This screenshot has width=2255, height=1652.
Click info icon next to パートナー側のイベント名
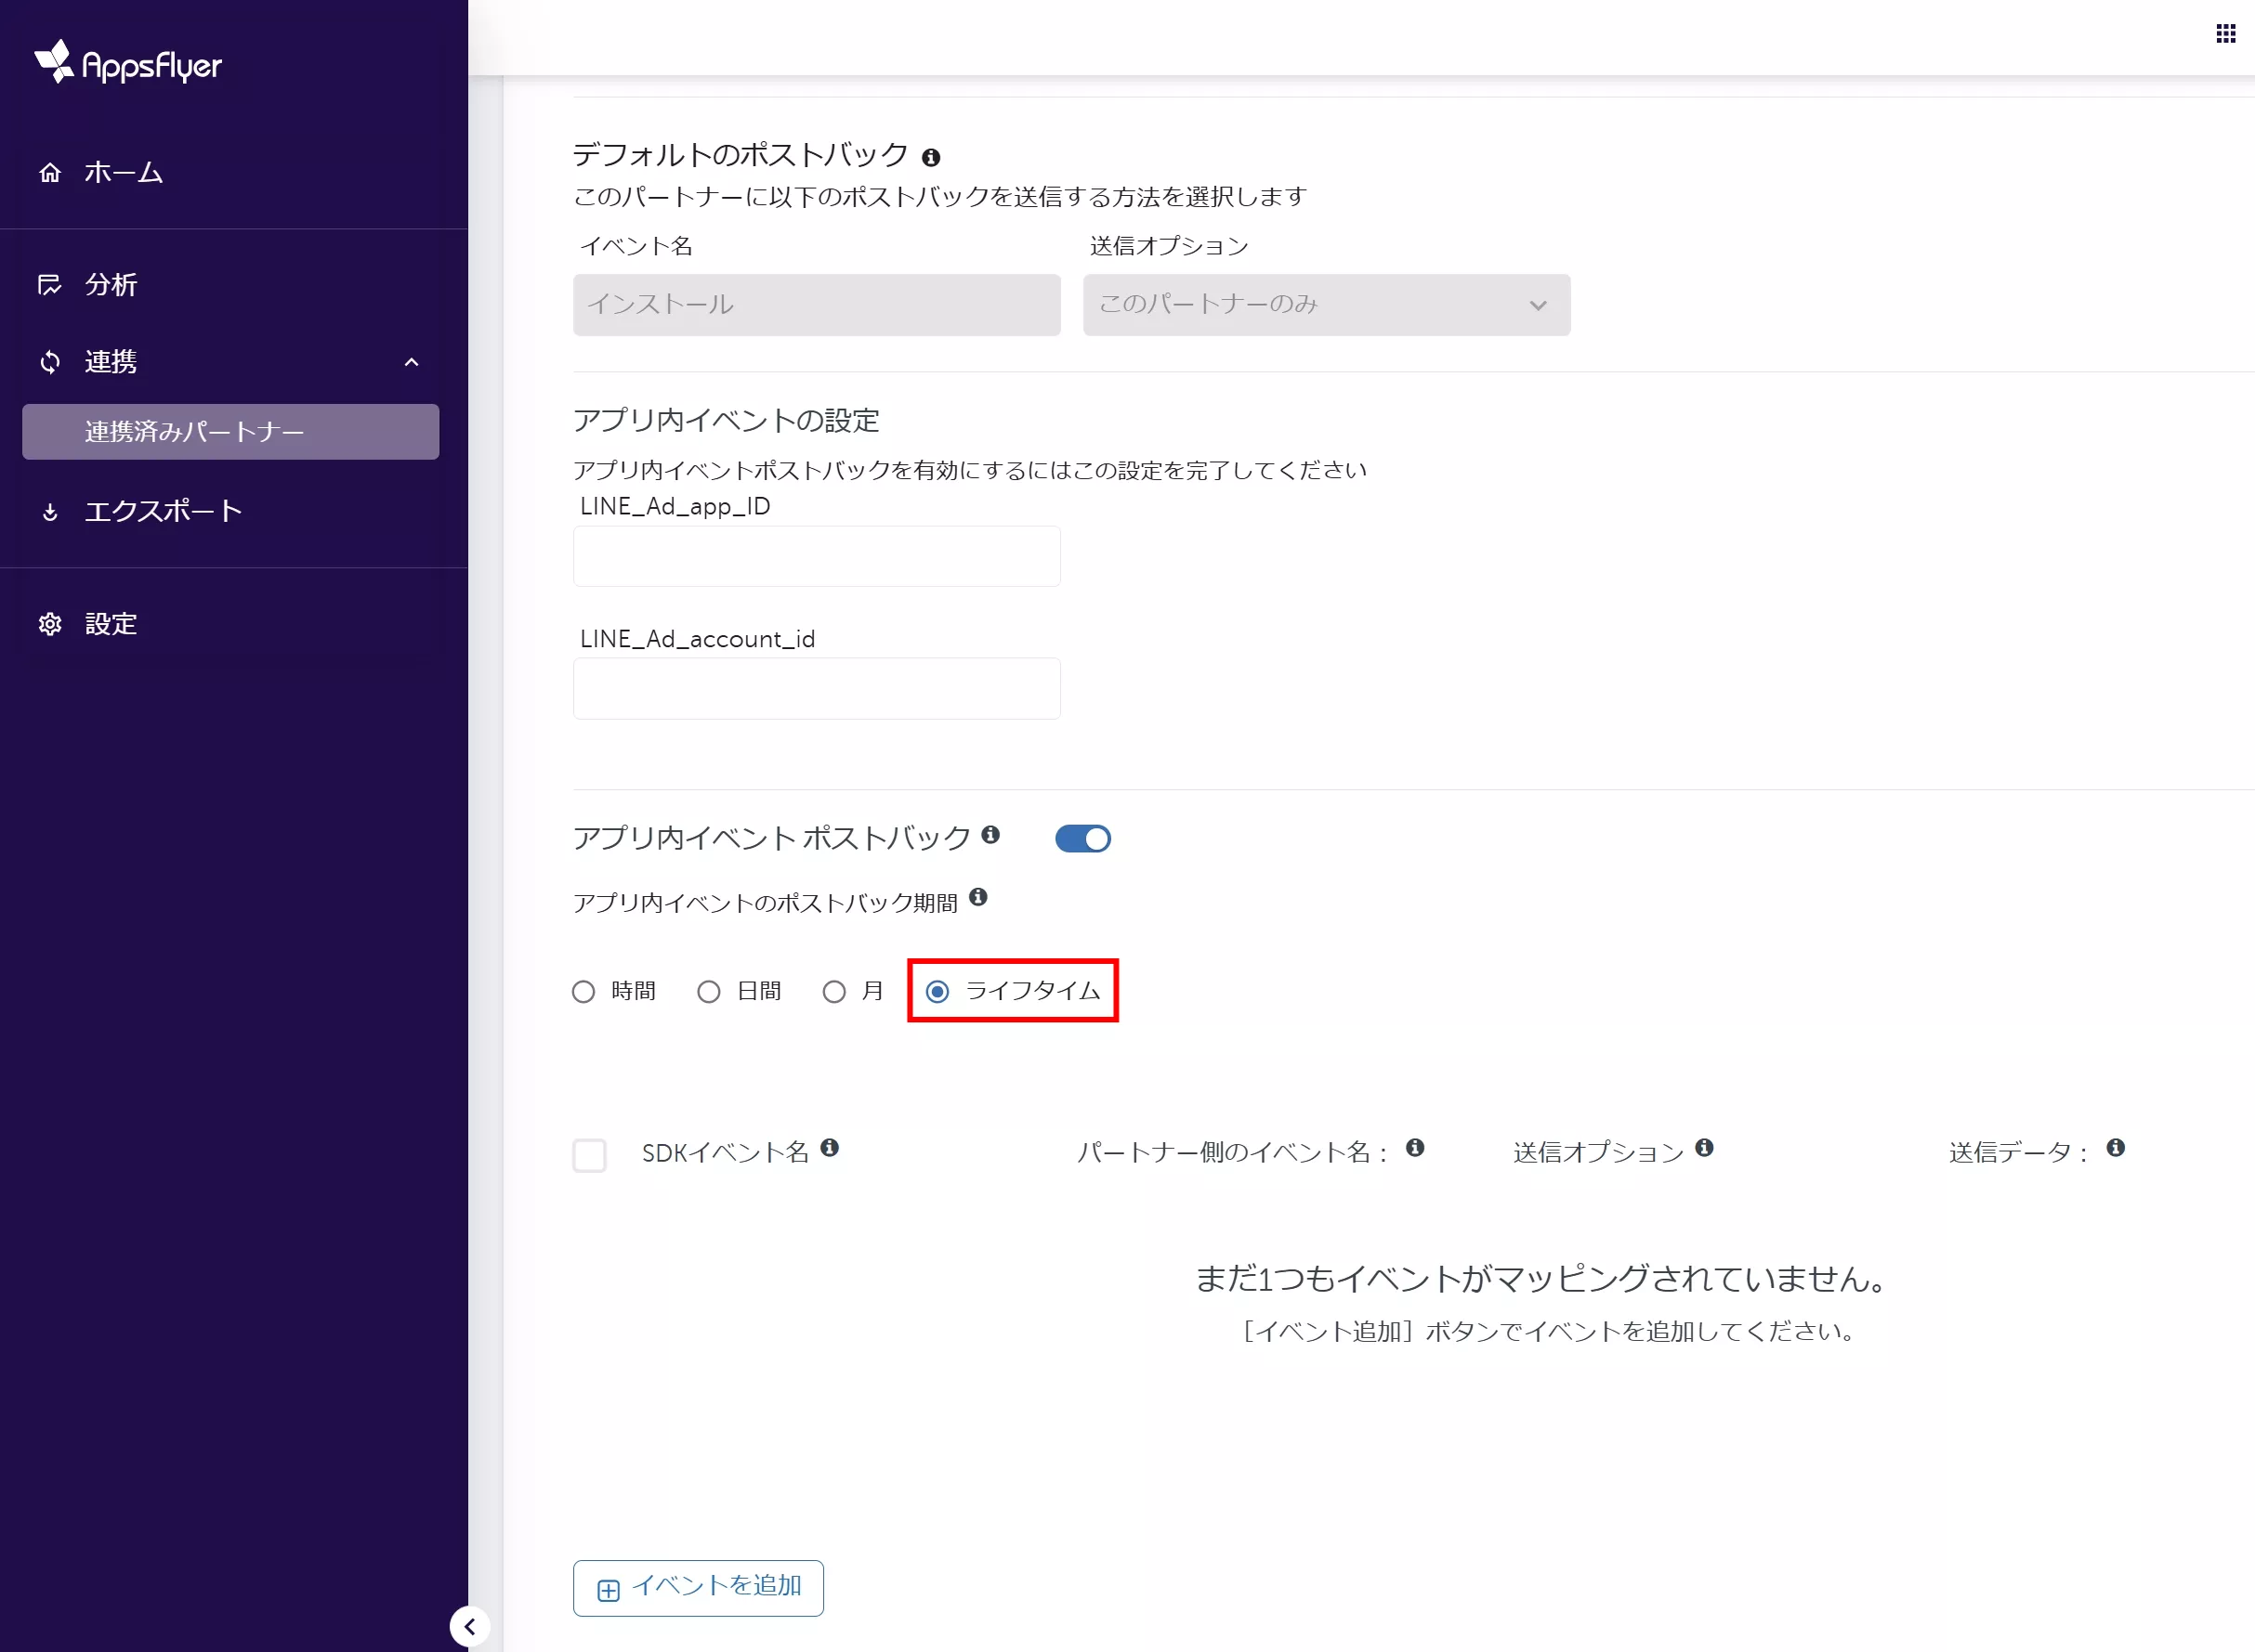coord(1415,1148)
